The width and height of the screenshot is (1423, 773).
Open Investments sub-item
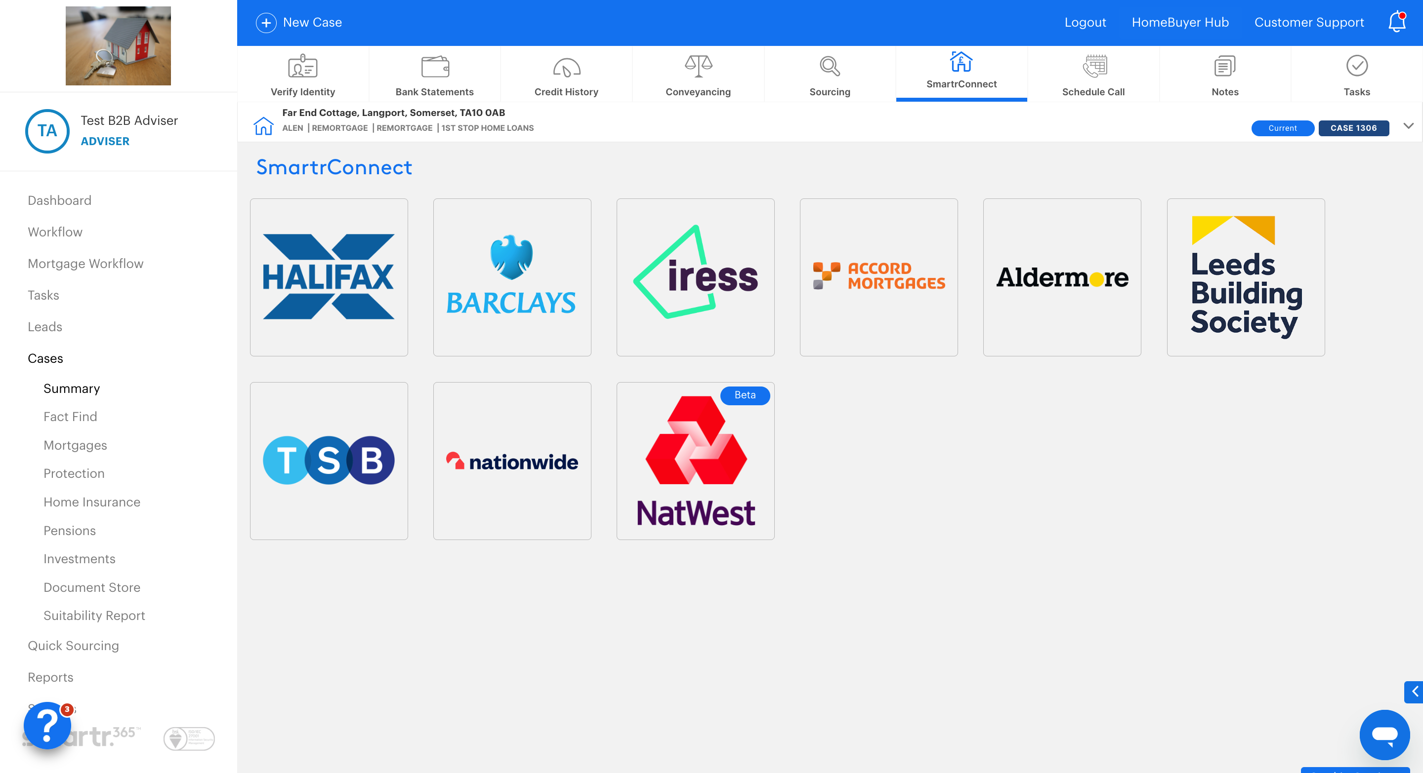(x=80, y=559)
